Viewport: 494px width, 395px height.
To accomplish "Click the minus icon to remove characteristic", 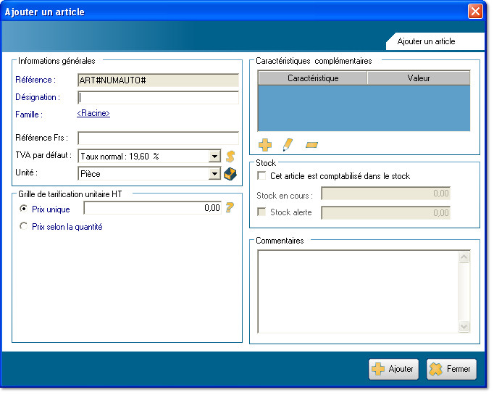I will (x=312, y=146).
